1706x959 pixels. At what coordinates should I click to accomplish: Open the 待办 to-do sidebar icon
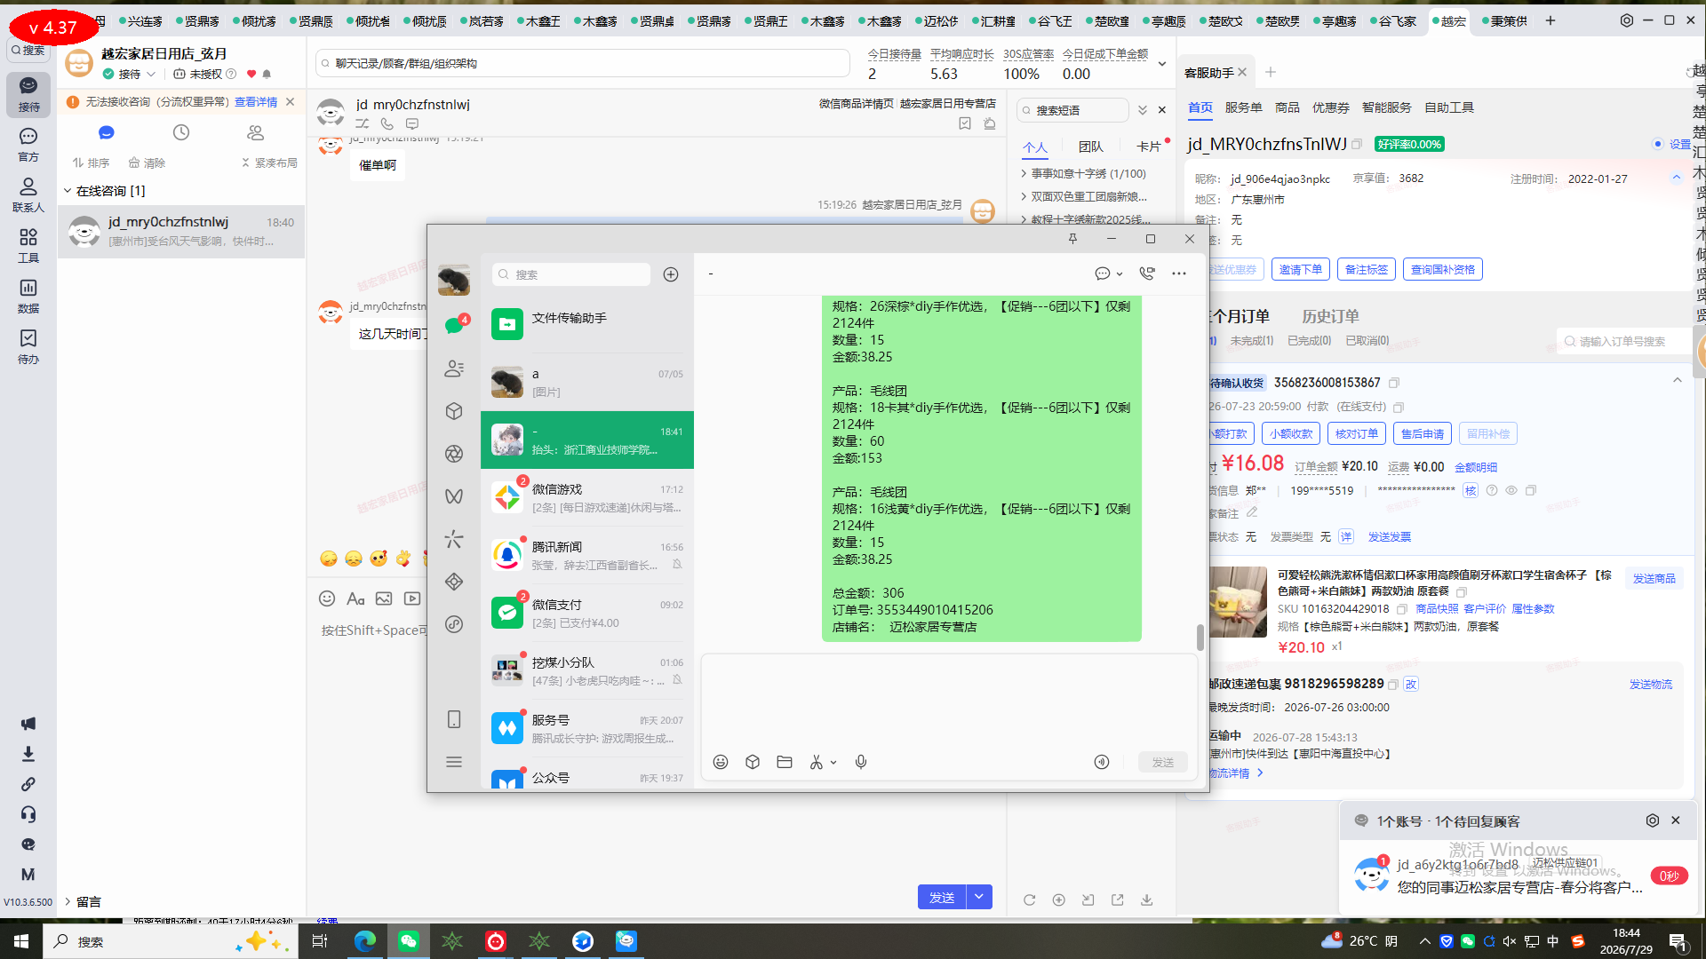(28, 346)
